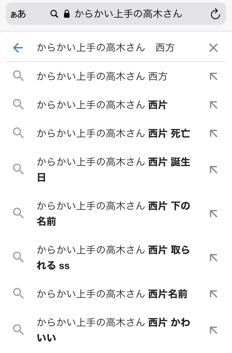Screen dimensions: 232x353
Task: Choose the 西片 死亡 suggestion
Action: point(113,133)
